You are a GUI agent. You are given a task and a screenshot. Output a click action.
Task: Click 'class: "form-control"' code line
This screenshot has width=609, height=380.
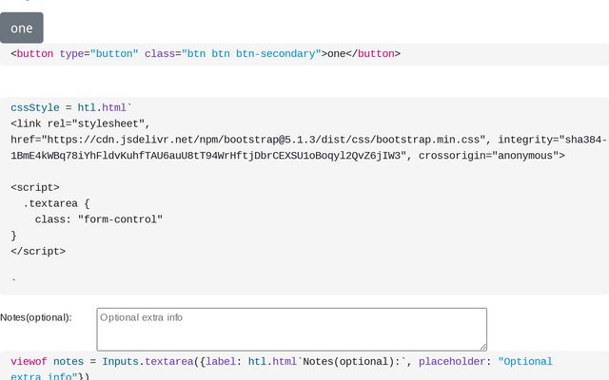point(99,219)
